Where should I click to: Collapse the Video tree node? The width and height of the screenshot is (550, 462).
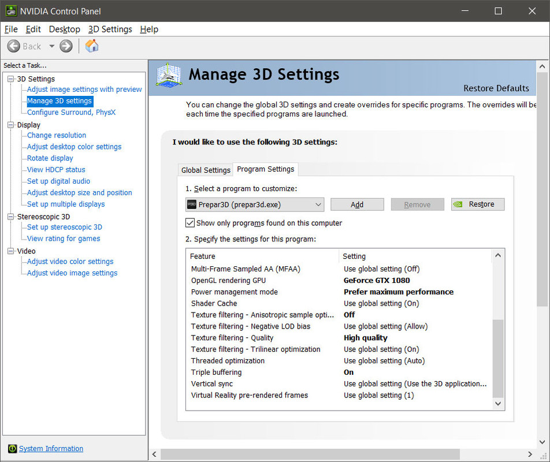pyautogui.click(x=11, y=251)
